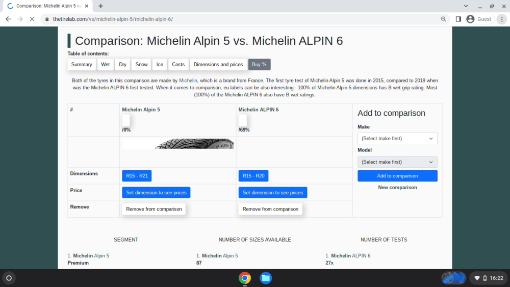This screenshot has height=287, width=510.
Task: Click the Alpin 5 tyre image
Action: pyautogui.click(x=178, y=144)
